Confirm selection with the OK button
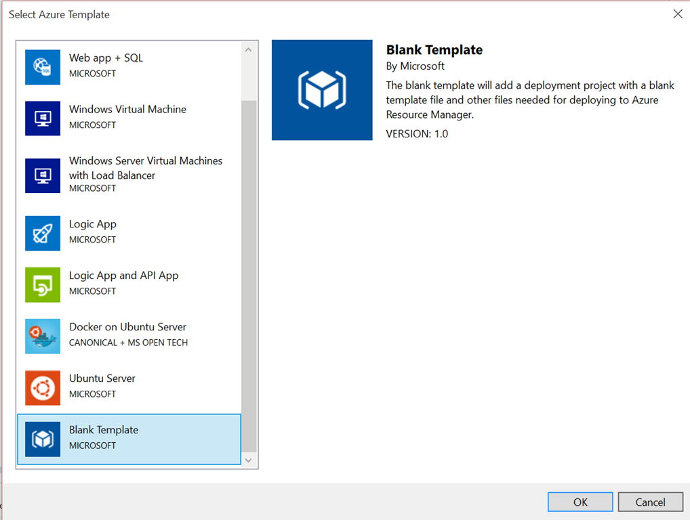The height and width of the screenshot is (520, 690). [x=580, y=502]
